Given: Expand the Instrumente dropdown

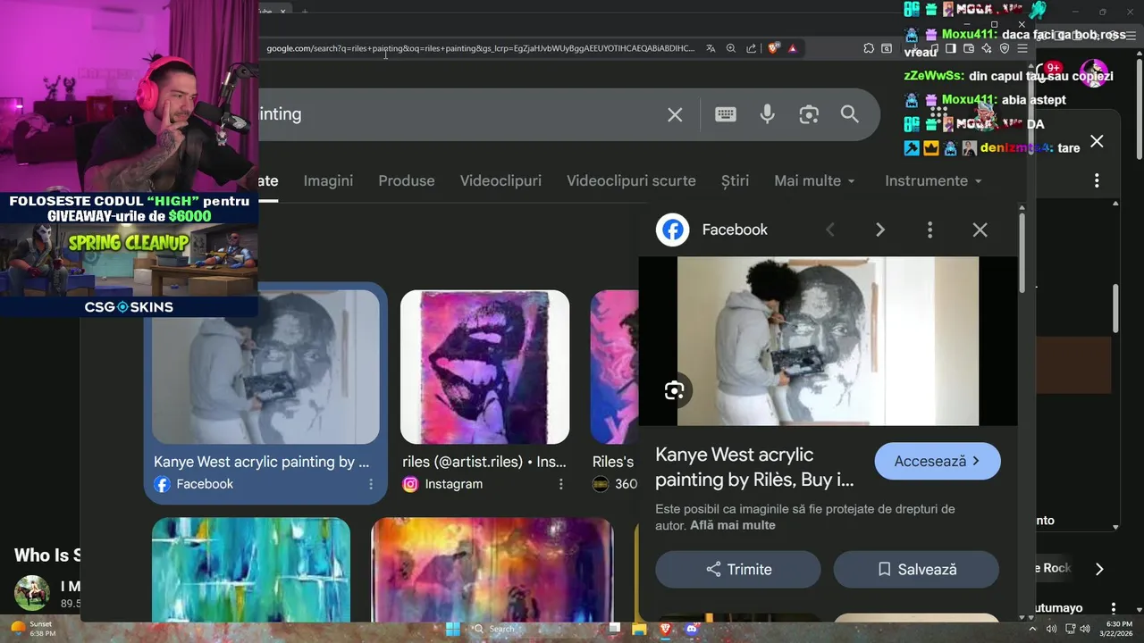Looking at the screenshot, I should [x=933, y=180].
